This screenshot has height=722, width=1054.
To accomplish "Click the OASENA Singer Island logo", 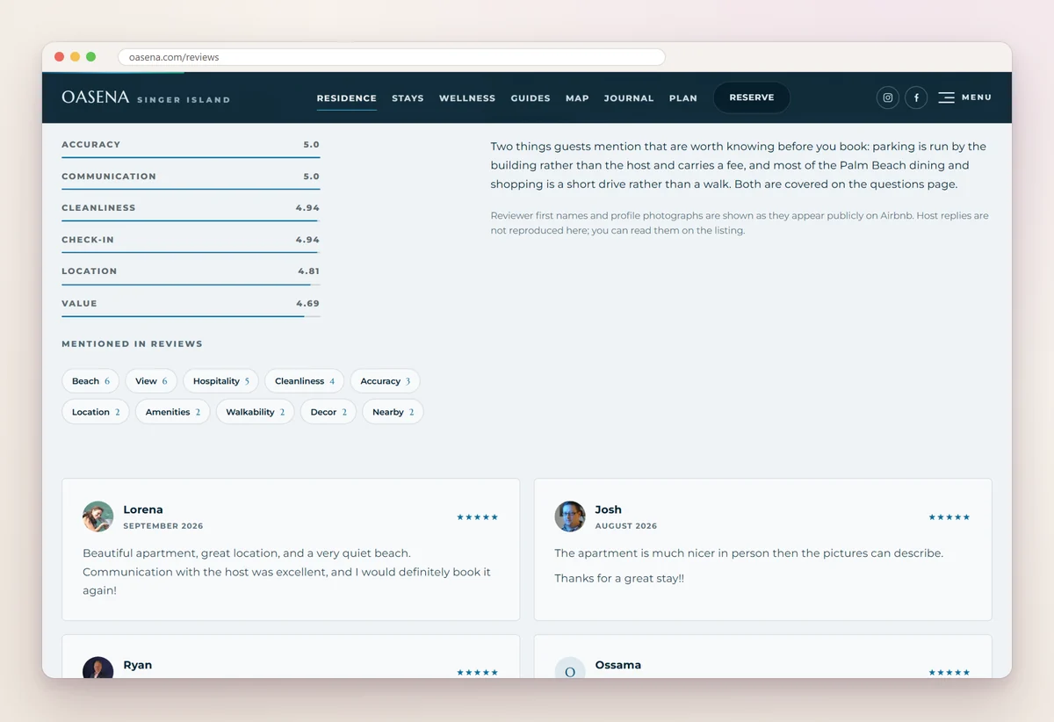I will tap(146, 97).
